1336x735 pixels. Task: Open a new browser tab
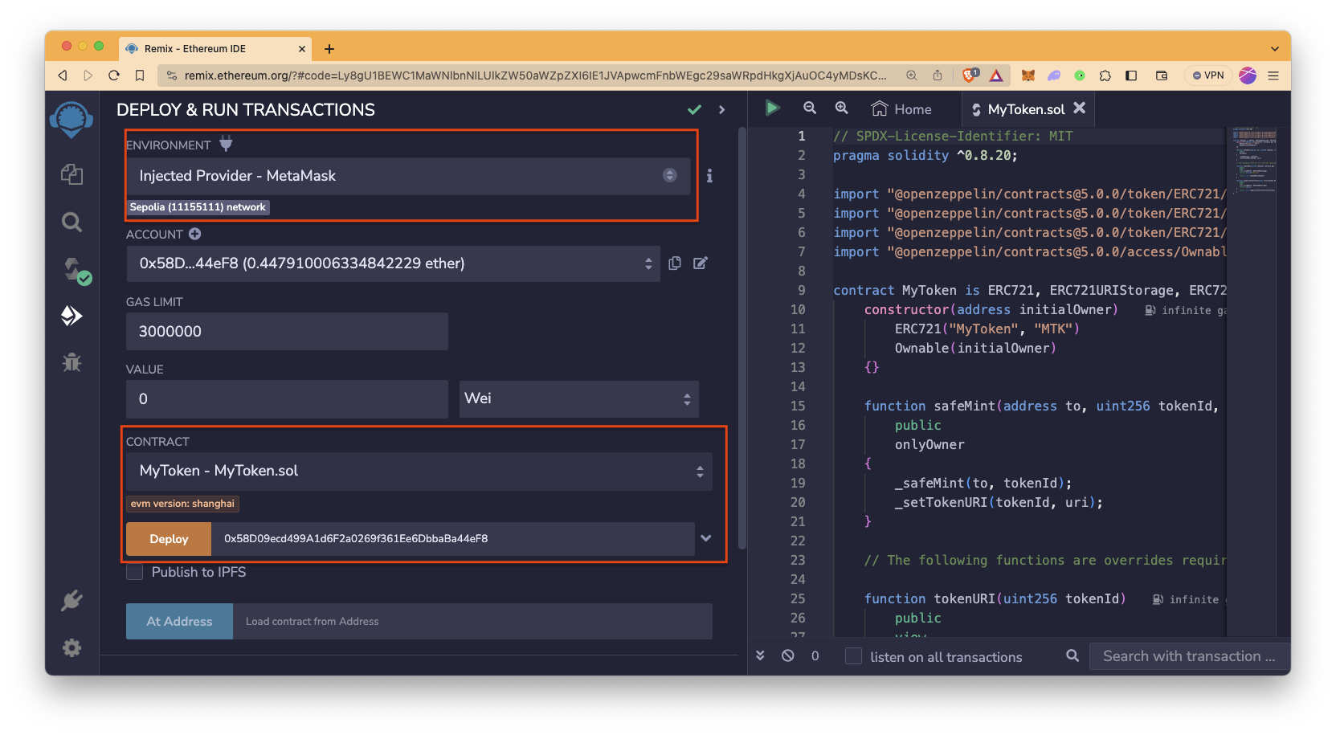pos(329,49)
